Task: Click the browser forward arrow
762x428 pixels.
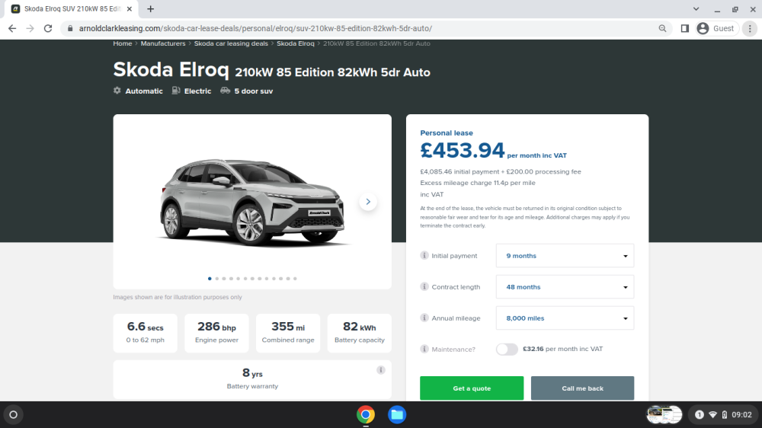Action: point(30,29)
